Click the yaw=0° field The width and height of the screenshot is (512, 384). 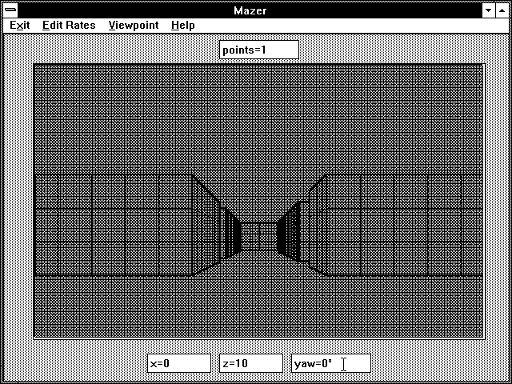pyautogui.click(x=331, y=363)
